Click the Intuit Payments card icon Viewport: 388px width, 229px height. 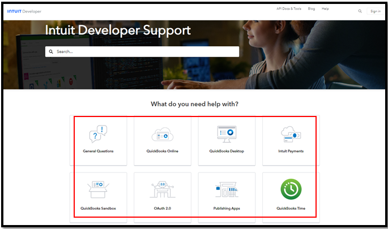coord(291,135)
